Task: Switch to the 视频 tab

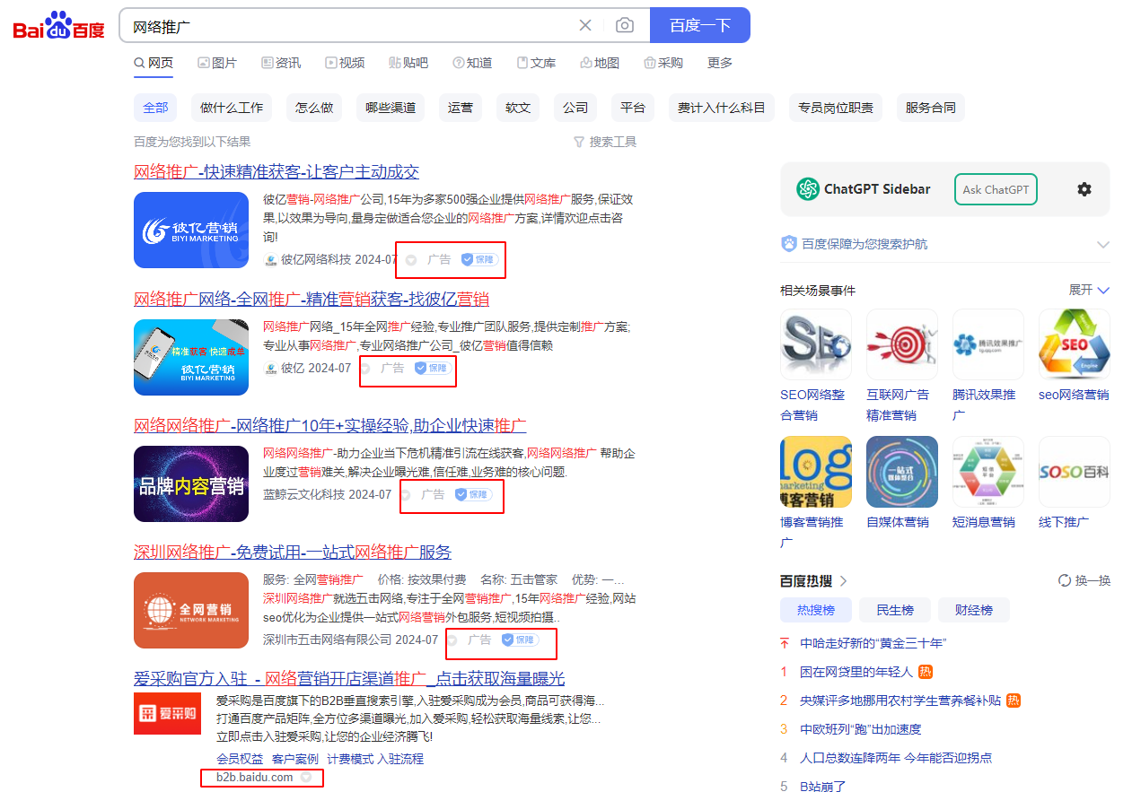Action: [345, 63]
